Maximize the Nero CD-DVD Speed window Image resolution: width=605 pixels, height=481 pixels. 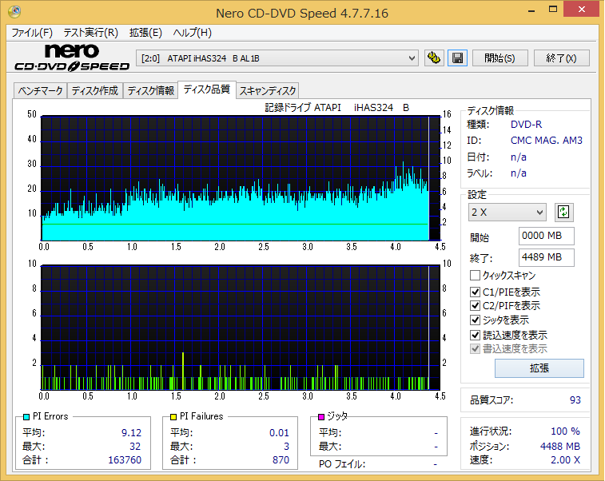click(x=553, y=10)
